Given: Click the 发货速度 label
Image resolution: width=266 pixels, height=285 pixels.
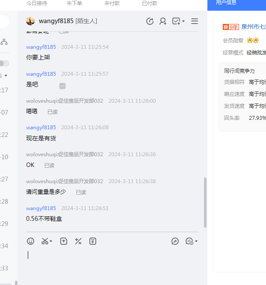Looking at the screenshot, I should [x=234, y=106].
